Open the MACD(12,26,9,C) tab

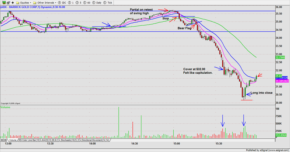(x=50, y=140)
